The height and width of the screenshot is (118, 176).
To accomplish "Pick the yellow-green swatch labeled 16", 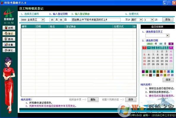I will click(165, 75).
